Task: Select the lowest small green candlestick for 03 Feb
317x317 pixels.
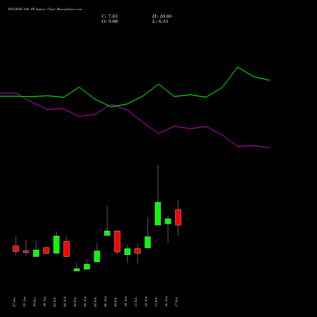Action: (x=77, y=270)
